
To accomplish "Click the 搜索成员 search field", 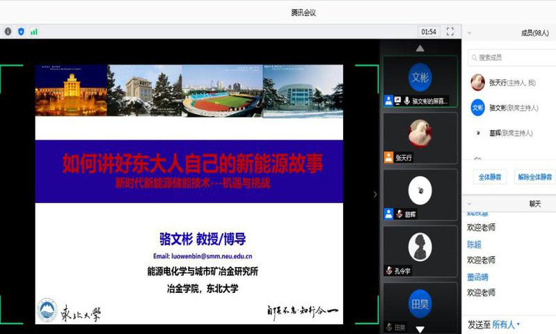I will pos(511,57).
